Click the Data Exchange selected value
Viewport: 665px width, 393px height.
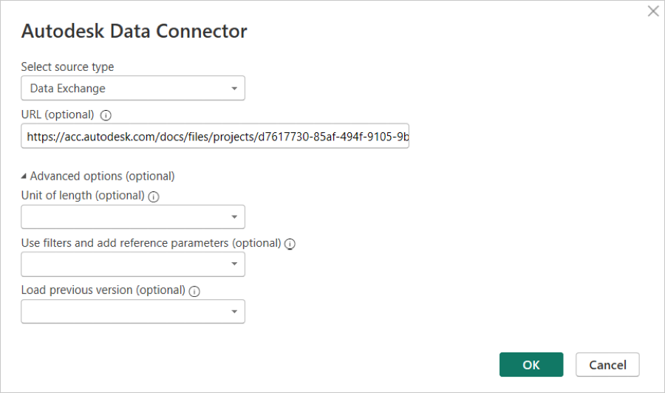pyautogui.click(x=68, y=89)
